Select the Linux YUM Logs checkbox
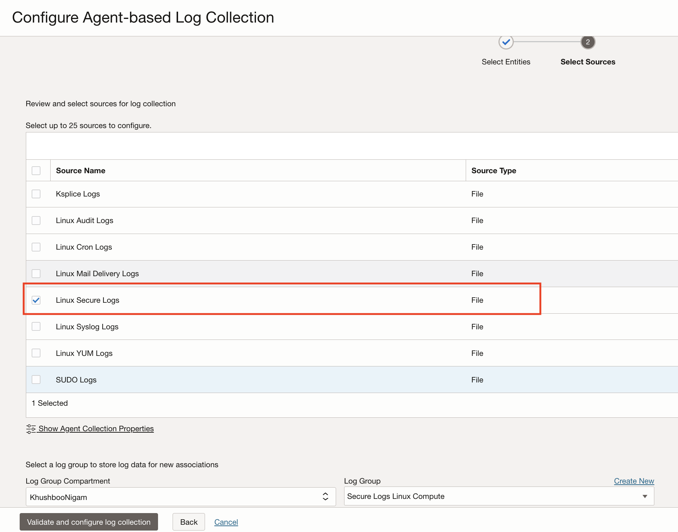This screenshot has height=532, width=678. (x=36, y=353)
